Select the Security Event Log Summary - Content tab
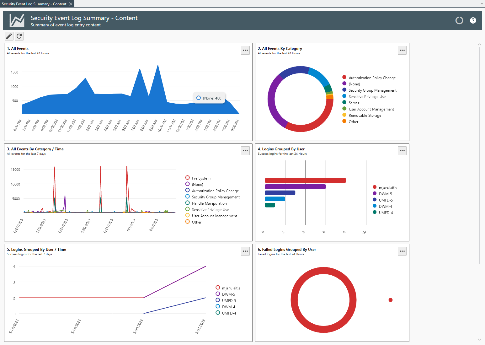 click(x=35, y=4)
